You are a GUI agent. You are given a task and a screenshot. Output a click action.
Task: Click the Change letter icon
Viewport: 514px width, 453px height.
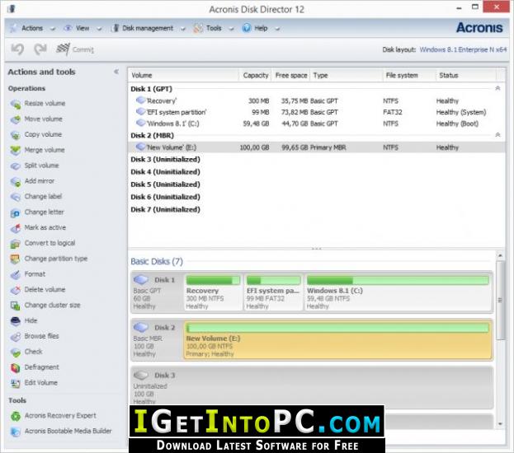[16, 212]
